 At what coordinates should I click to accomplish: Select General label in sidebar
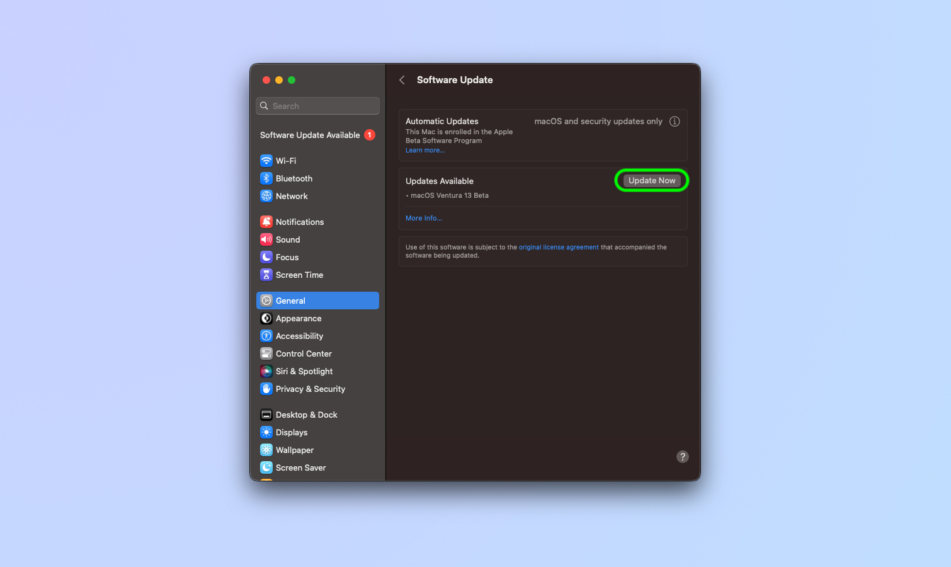[290, 301]
